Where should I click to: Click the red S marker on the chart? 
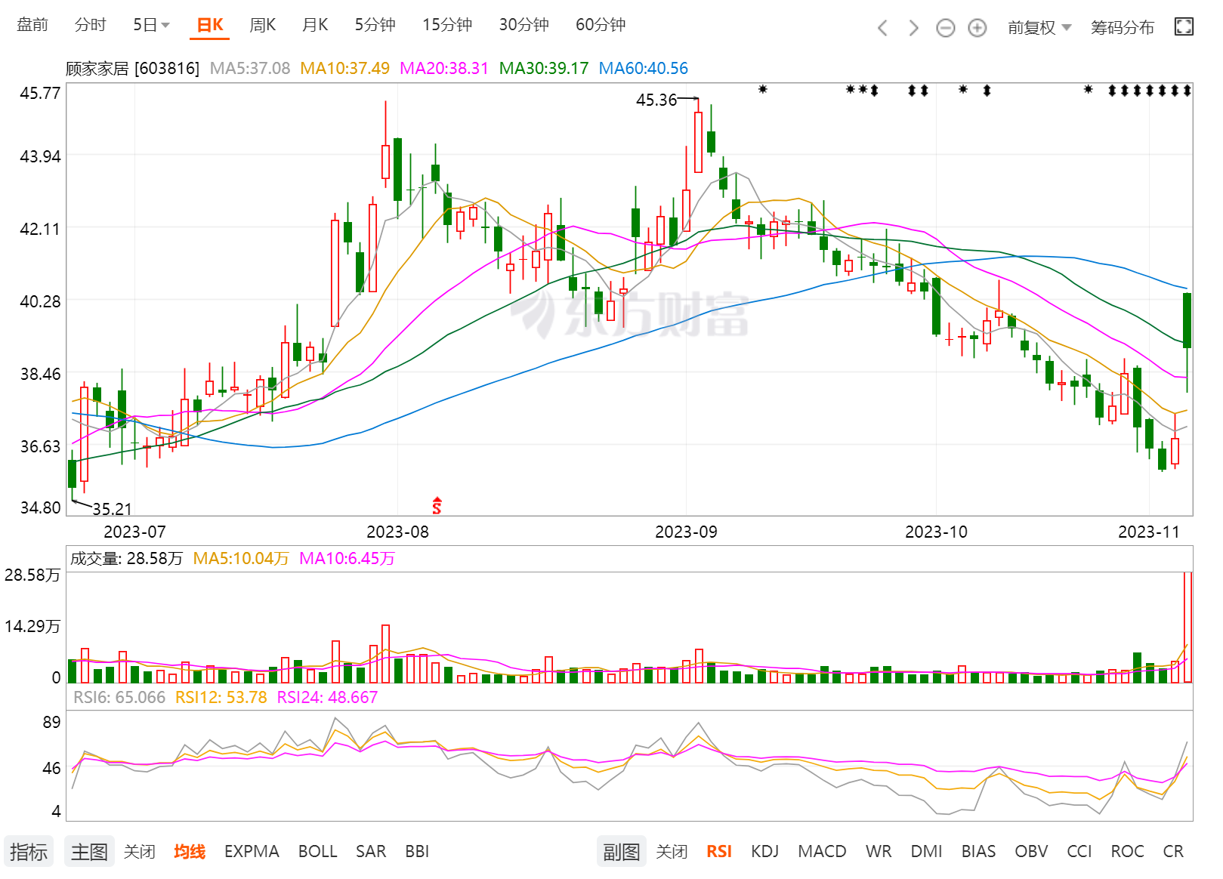click(437, 505)
